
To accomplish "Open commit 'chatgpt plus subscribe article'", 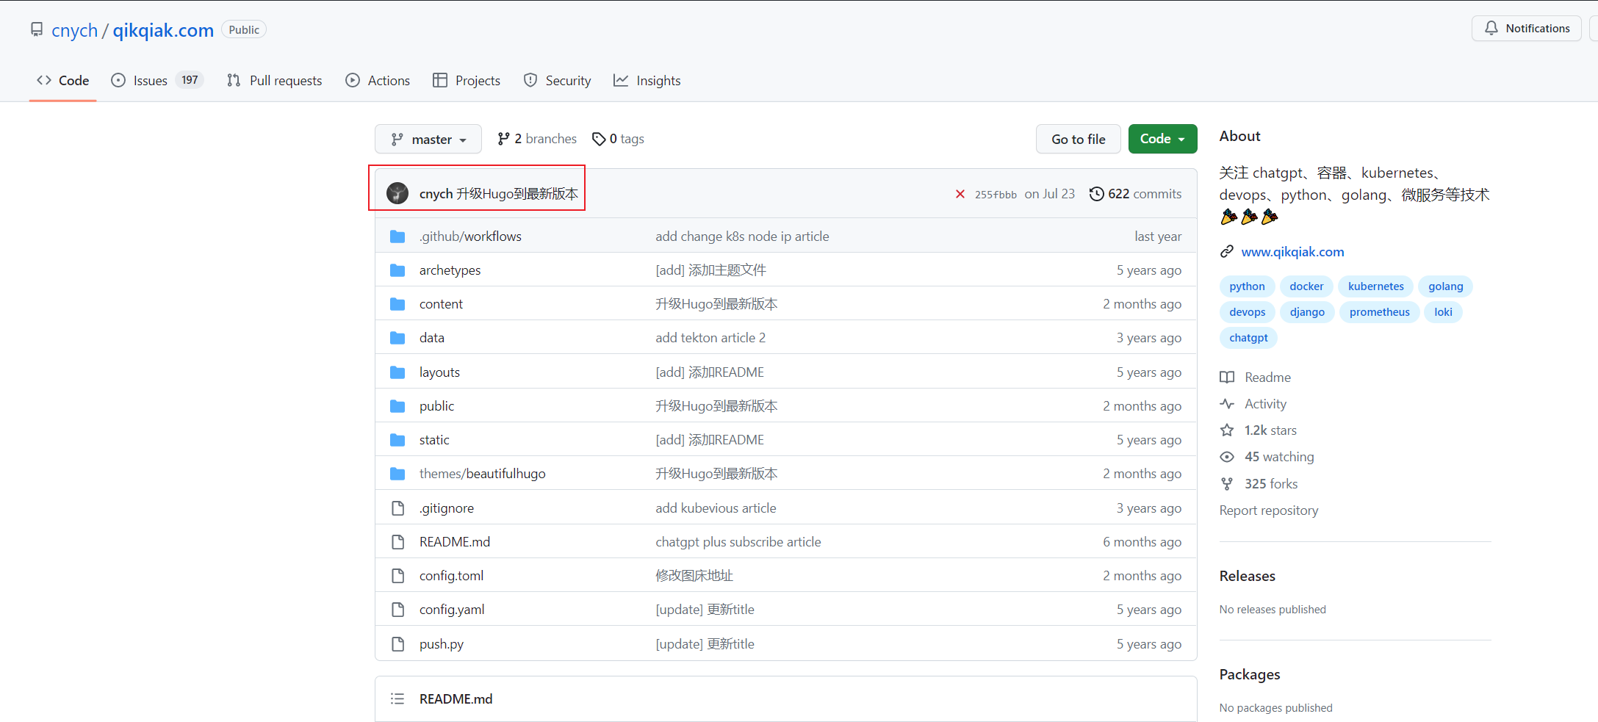I will [x=738, y=542].
